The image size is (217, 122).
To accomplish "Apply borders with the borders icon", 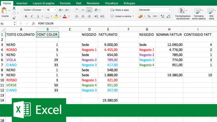I will pyautogui.click(x=47, y=16).
